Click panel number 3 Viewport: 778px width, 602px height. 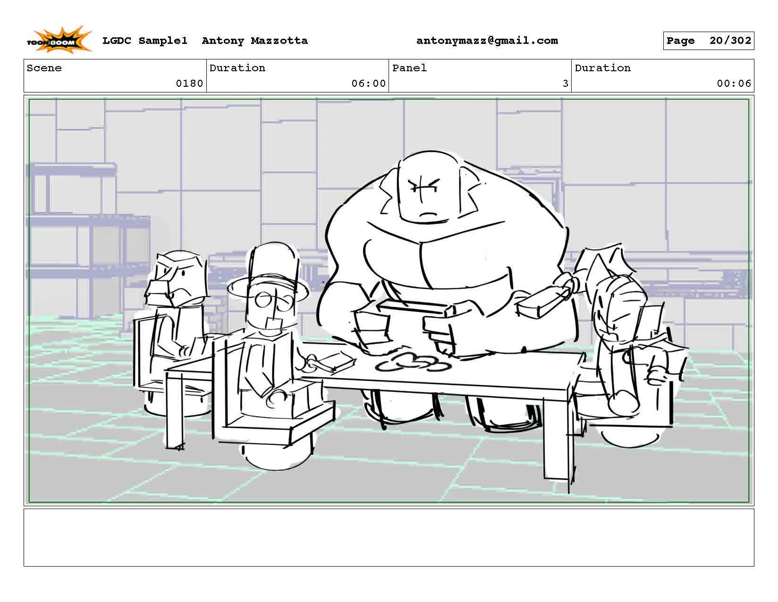point(565,84)
